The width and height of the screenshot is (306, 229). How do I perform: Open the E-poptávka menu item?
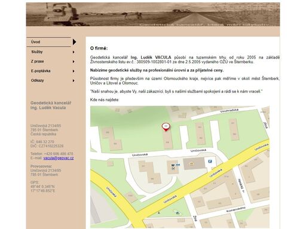click(41, 71)
